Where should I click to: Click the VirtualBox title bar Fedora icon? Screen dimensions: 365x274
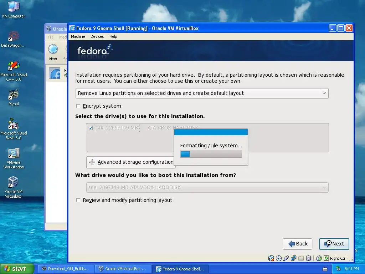[72, 28]
